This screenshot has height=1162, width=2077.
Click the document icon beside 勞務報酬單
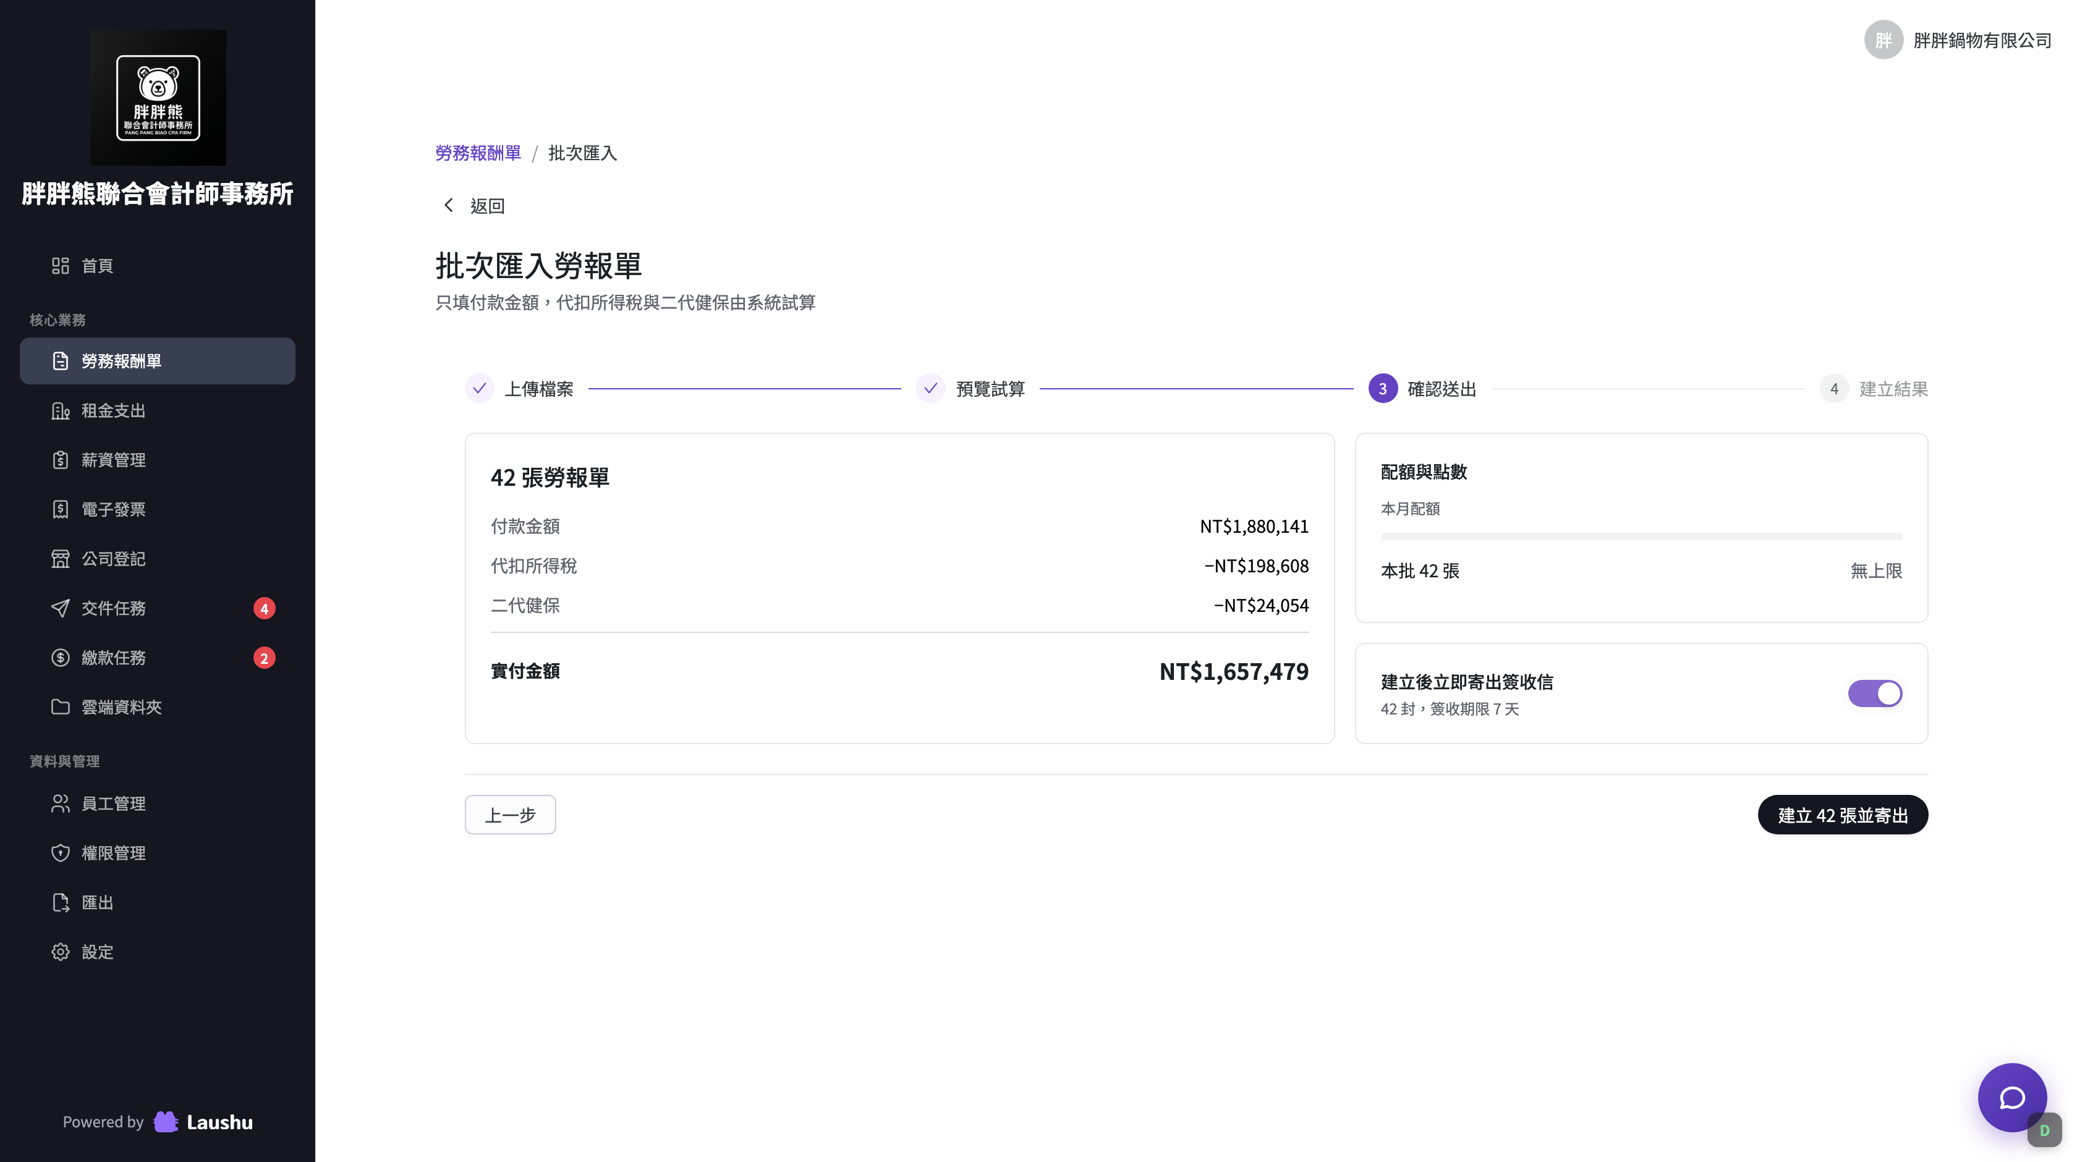pos(61,361)
